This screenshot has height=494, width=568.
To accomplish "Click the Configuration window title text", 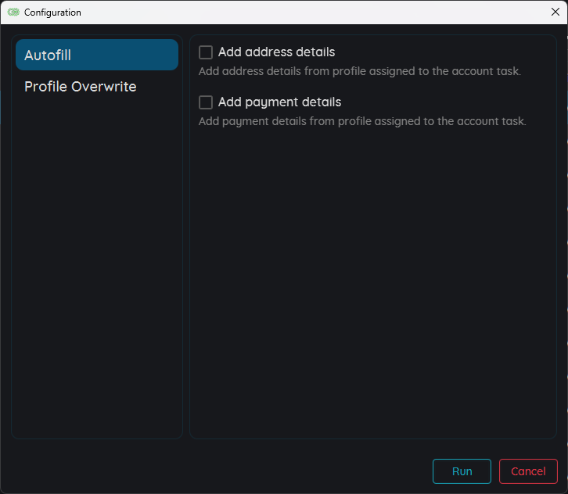I will (x=52, y=13).
